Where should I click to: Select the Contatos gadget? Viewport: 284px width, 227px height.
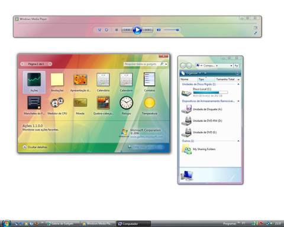click(149, 82)
